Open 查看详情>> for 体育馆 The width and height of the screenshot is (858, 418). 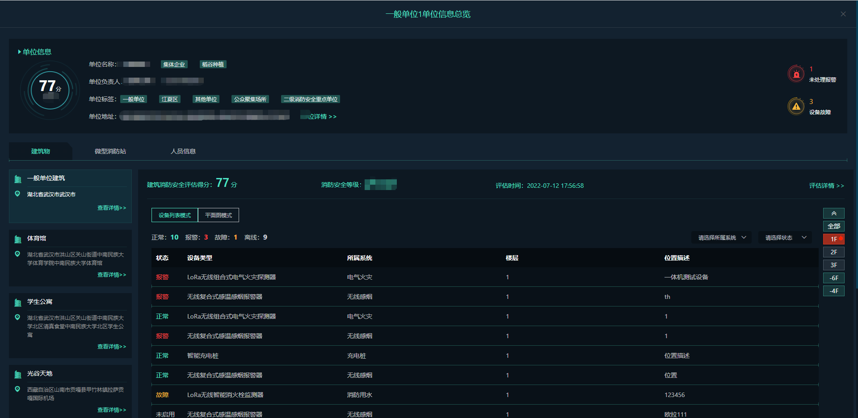click(112, 275)
